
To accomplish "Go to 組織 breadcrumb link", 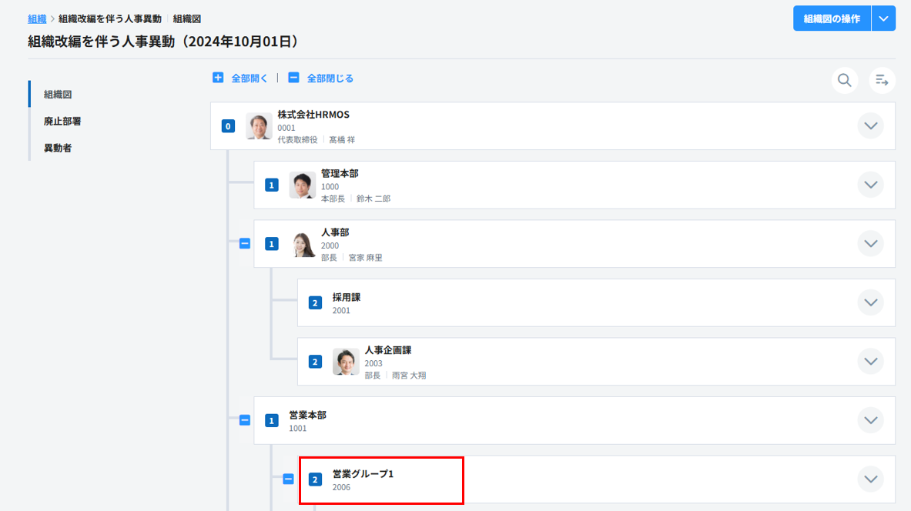I will [x=37, y=18].
